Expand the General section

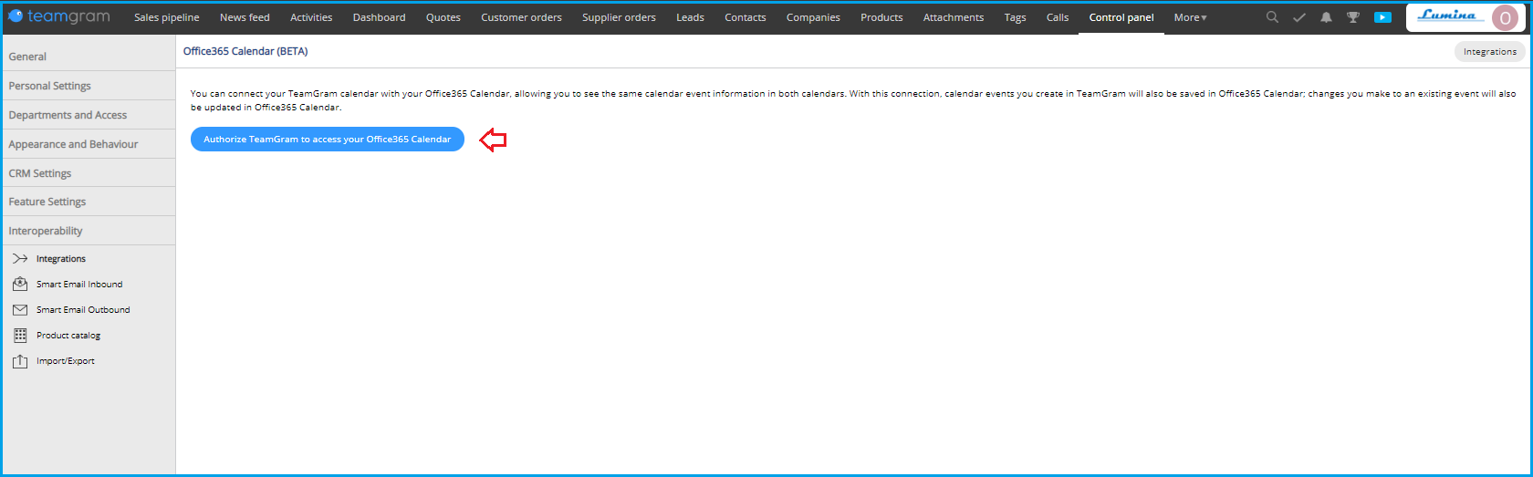pos(89,57)
